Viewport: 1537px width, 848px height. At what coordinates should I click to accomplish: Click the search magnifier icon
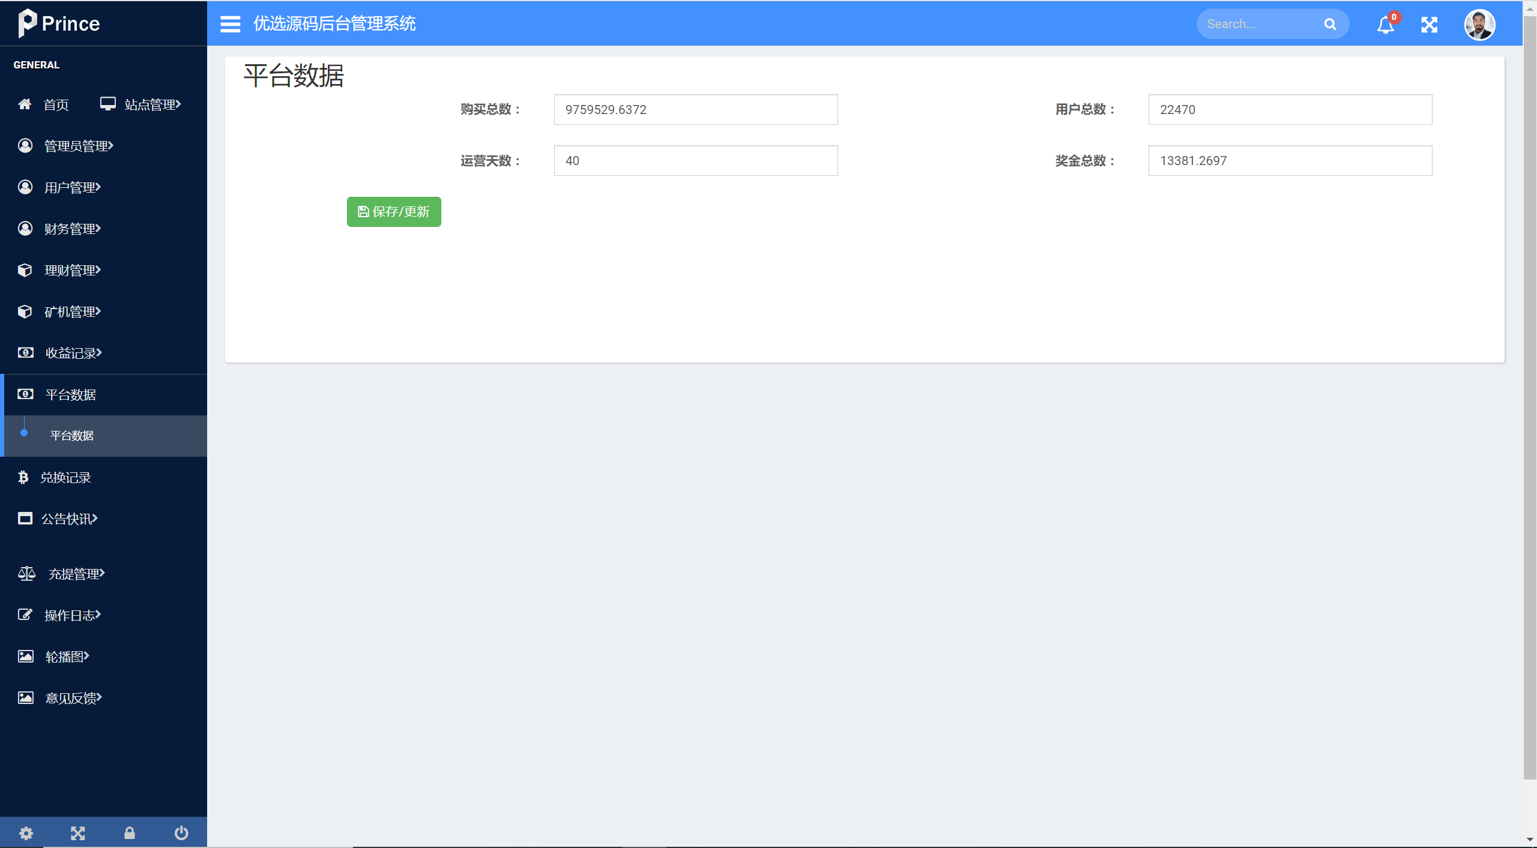tap(1330, 25)
